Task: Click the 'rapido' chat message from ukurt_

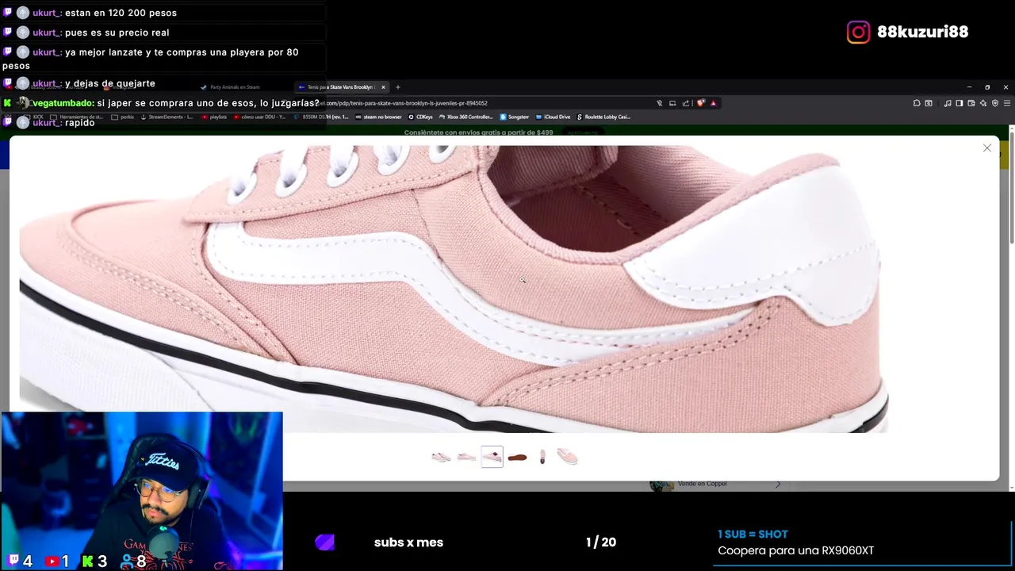Action: click(79, 123)
